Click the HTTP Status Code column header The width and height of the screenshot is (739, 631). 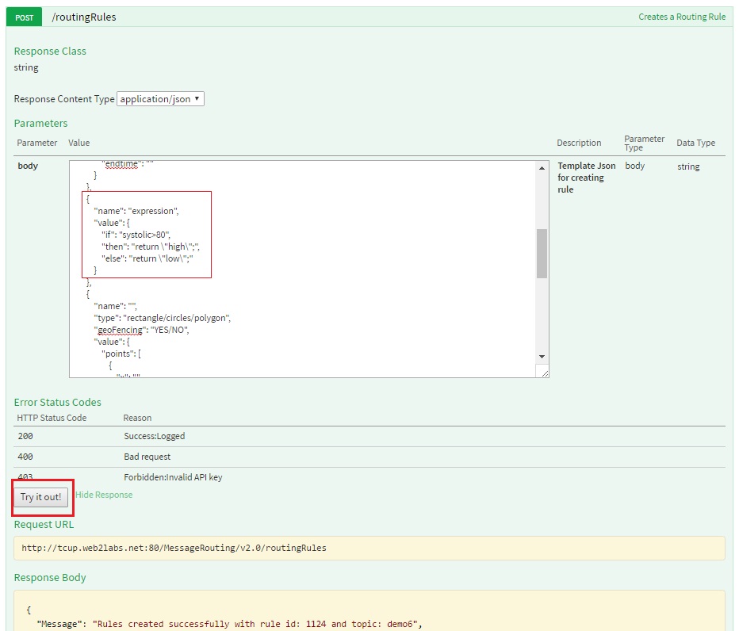click(x=52, y=418)
